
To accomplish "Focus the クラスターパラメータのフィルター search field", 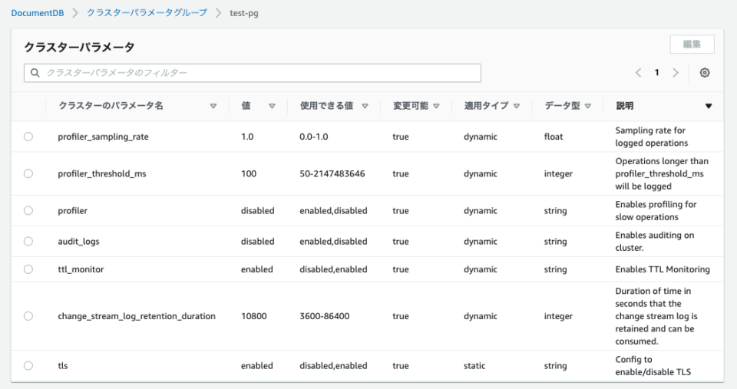I will pyautogui.click(x=253, y=73).
